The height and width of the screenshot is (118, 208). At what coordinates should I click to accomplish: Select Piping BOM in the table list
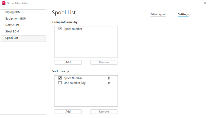(x=13, y=12)
